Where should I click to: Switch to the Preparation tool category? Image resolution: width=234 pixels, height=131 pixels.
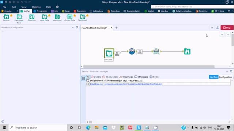coord(40,11)
